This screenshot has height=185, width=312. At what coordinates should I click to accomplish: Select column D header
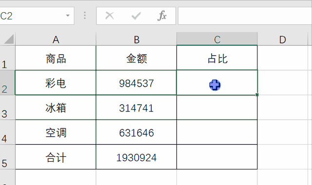pos(283,39)
